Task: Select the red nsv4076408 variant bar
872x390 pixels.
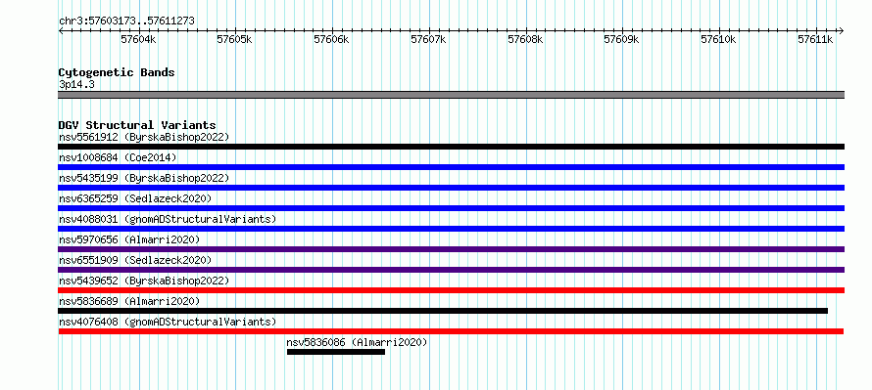Action: pos(451,331)
